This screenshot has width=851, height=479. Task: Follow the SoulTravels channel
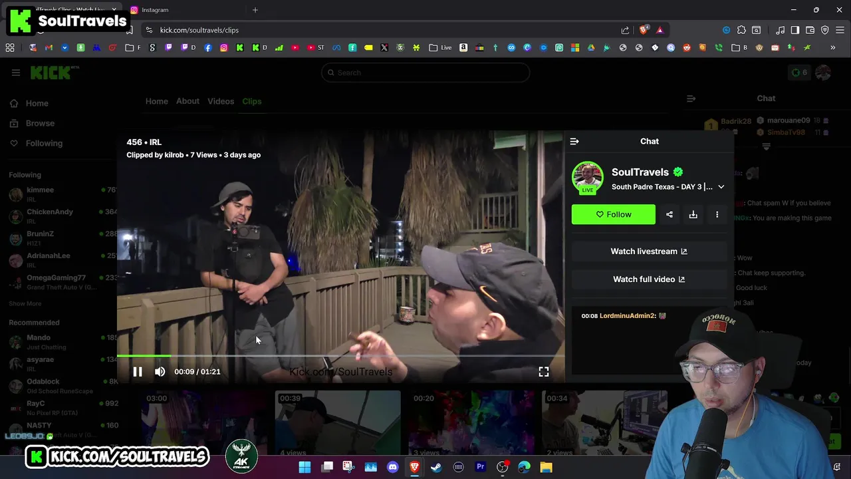point(613,214)
